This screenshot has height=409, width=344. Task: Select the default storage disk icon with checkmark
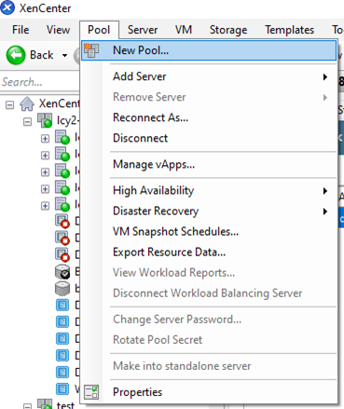(x=62, y=272)
